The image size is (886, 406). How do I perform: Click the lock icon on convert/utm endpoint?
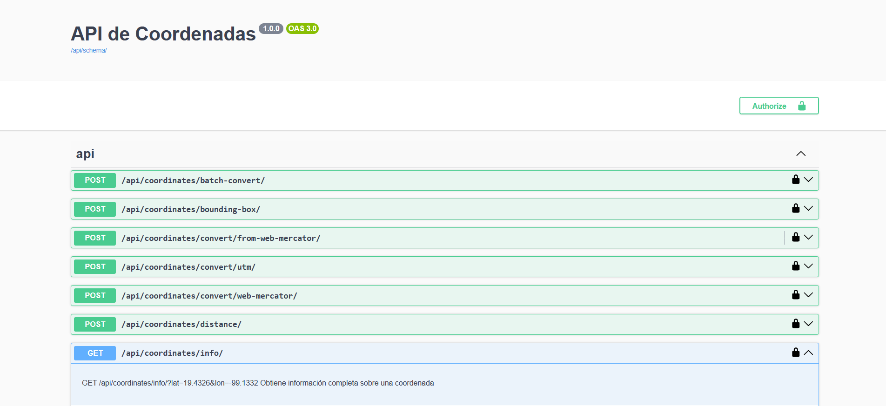click(x=796, y=266)
